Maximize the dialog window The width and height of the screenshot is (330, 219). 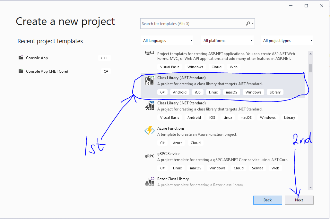306,6
